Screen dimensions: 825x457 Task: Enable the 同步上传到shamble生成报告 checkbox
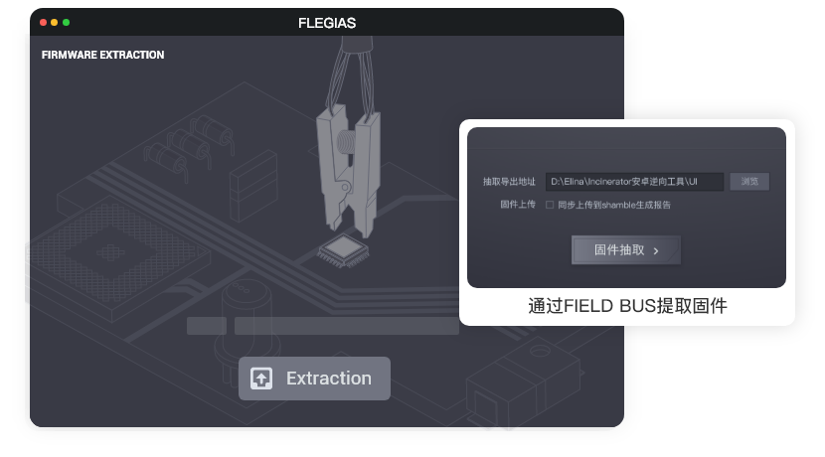click(550, 205)
